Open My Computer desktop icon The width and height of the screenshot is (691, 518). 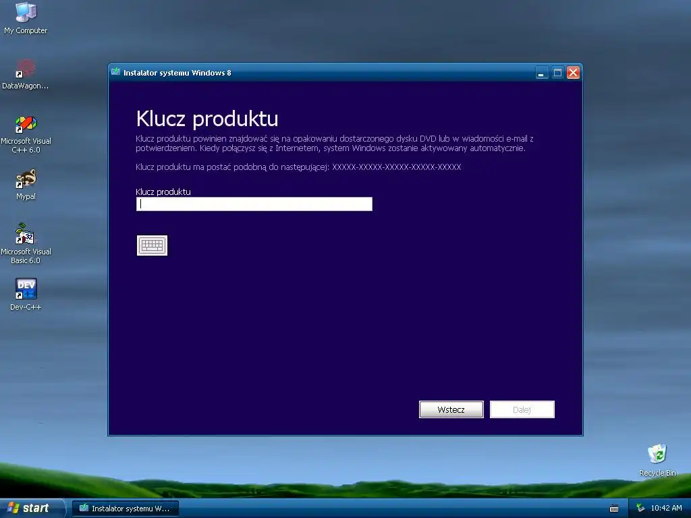[x=26, y=18]
